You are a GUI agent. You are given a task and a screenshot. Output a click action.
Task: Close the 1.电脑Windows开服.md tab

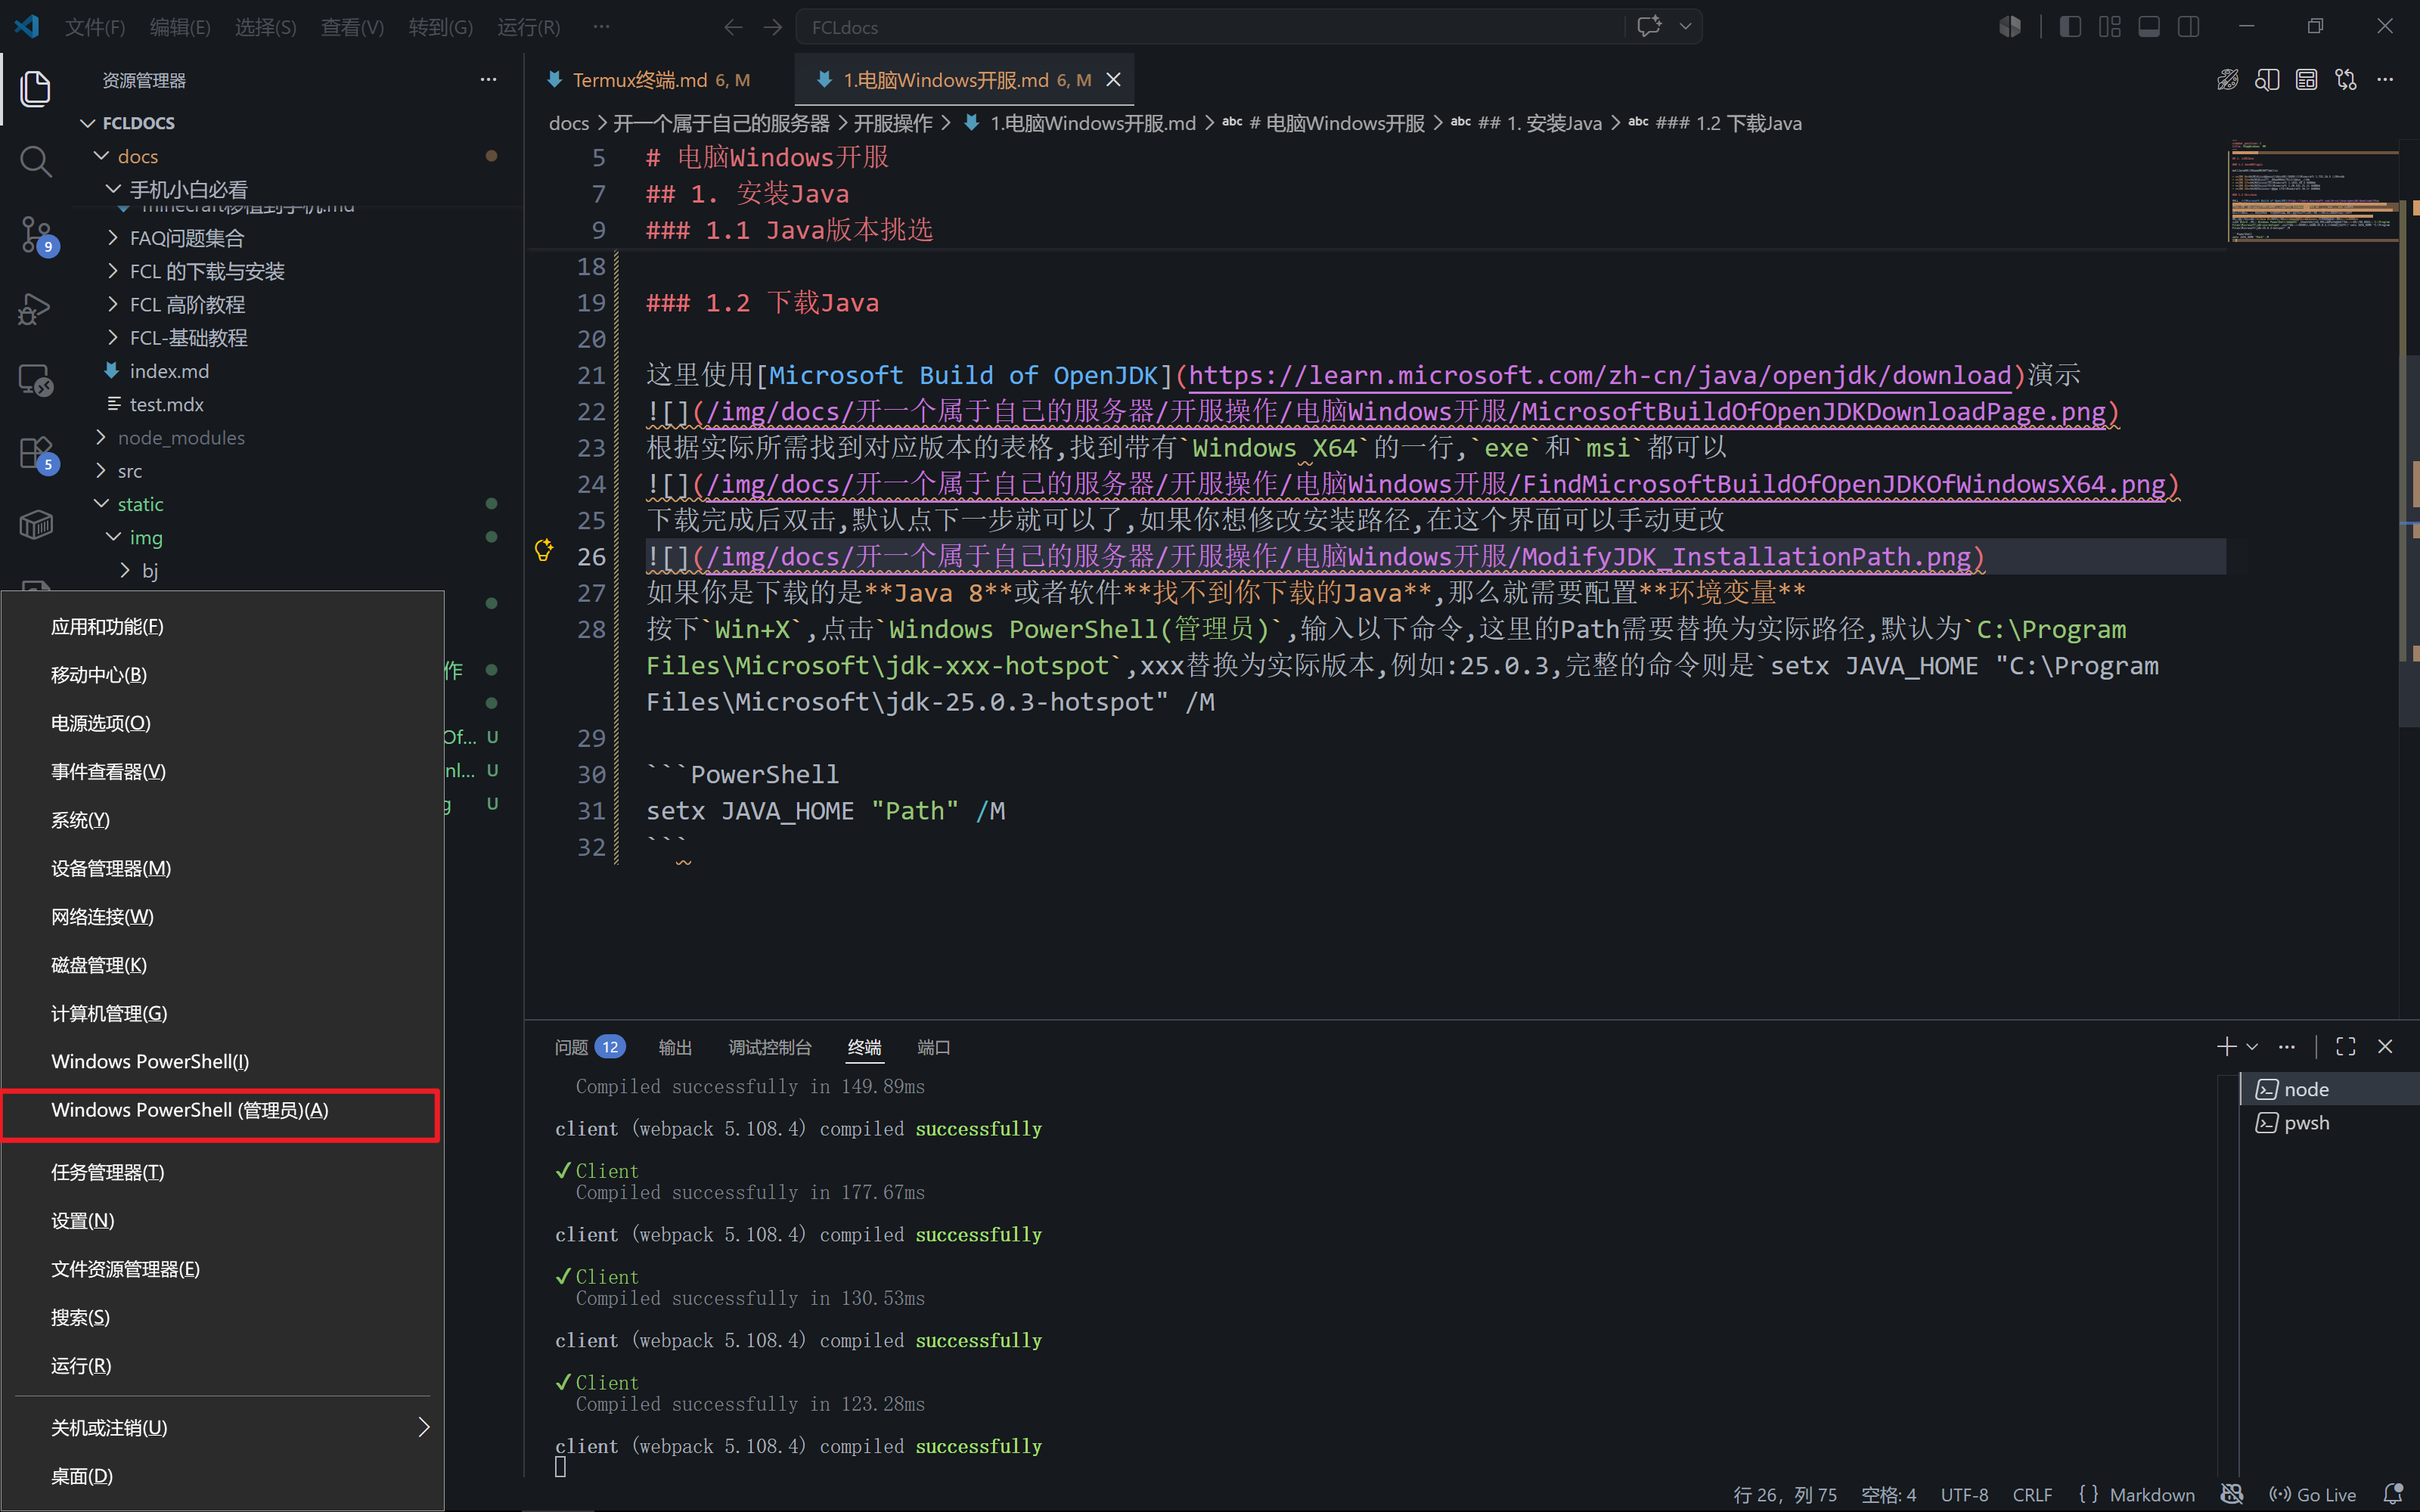click(x=1113, y=80)
